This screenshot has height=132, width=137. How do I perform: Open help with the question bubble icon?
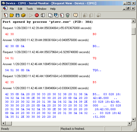[x=76, y=15]
